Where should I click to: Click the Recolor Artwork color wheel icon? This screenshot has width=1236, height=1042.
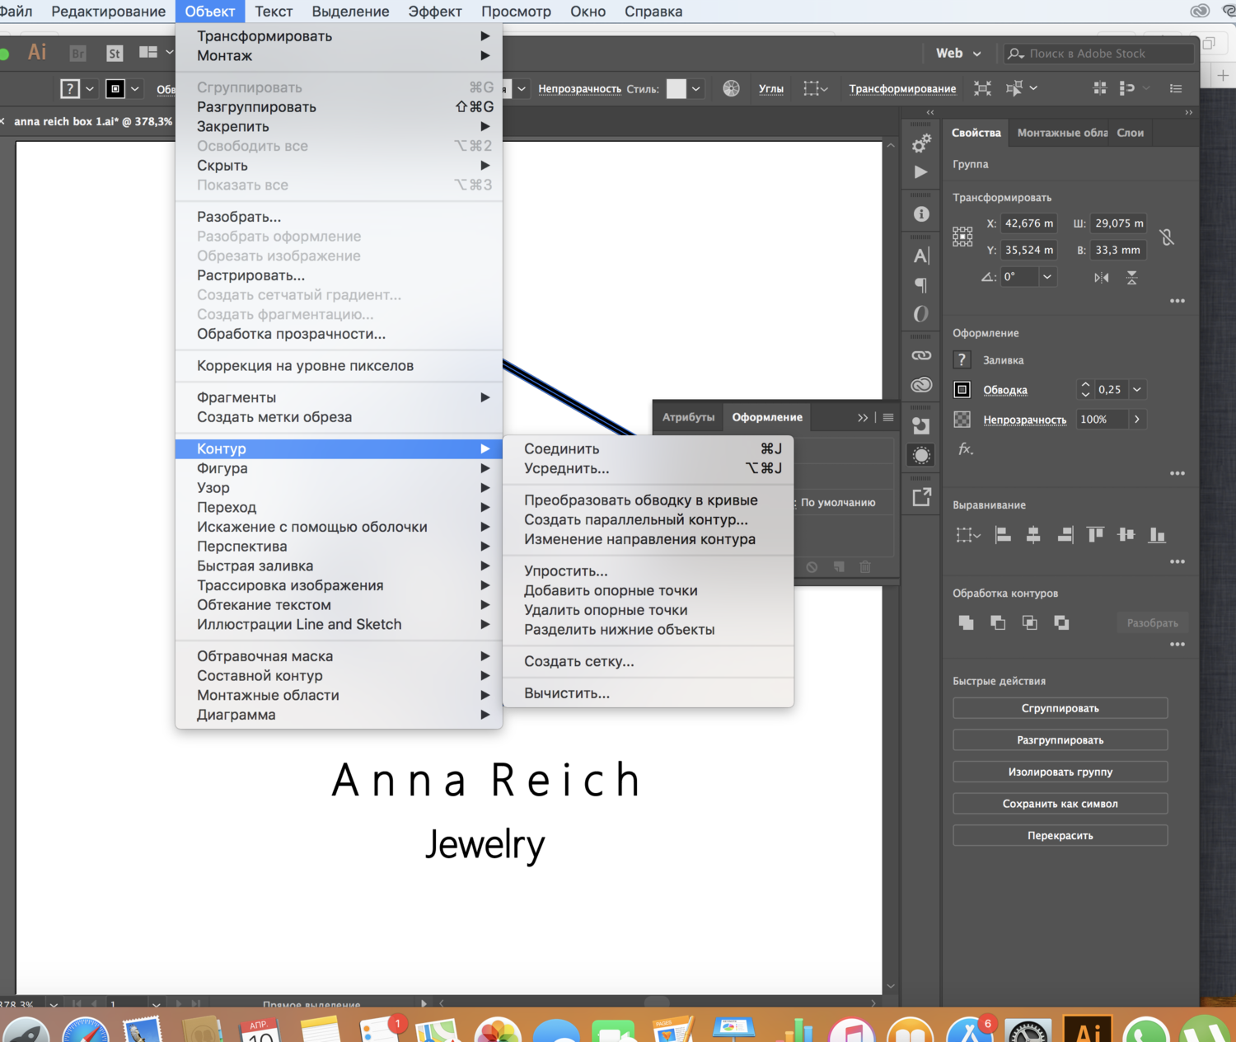tap(731, 88)
